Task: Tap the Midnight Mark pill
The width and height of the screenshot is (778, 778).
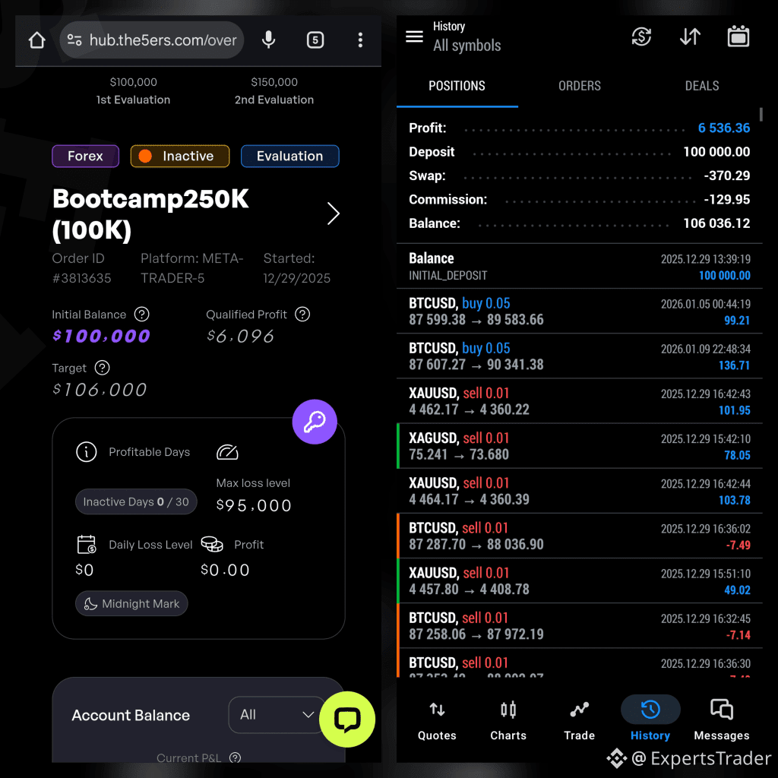Action: [x=131, y=603]
